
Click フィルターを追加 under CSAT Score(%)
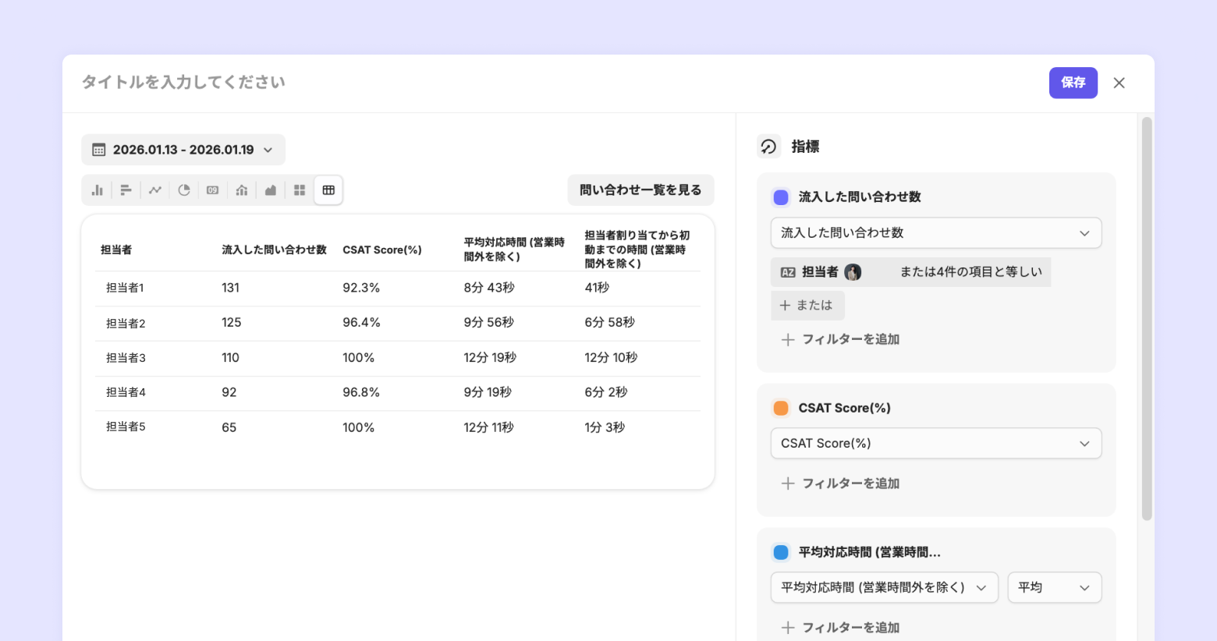pyautogui.click(x=841, y=483)
